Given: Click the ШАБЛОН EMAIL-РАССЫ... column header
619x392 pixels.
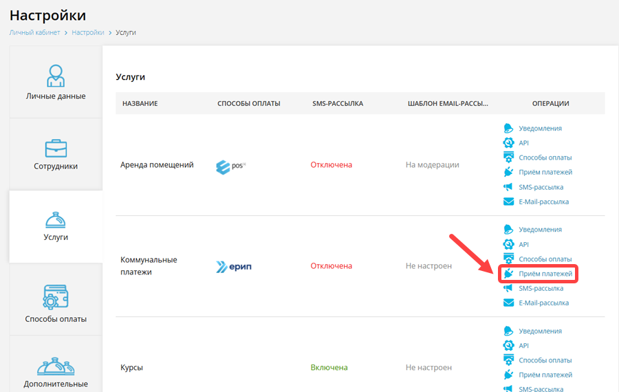Looking at the screenshot, I should [x=448, y=103].
